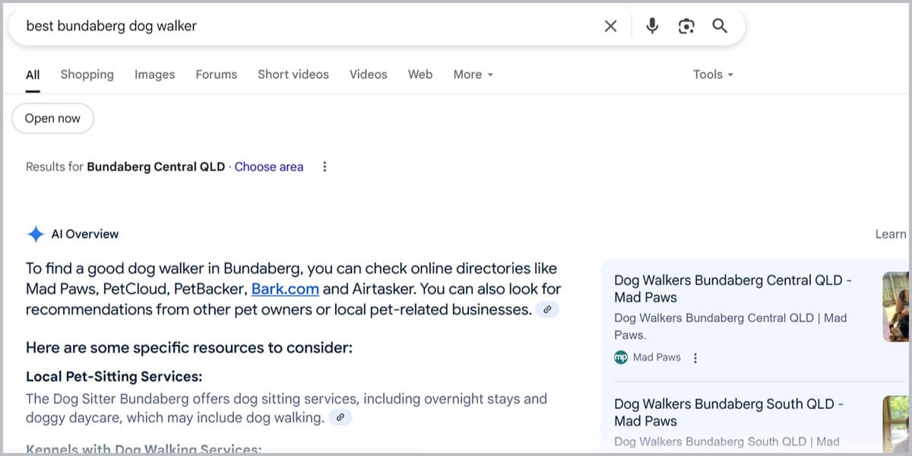Click the Choose area link
Screen dimensions: 912x456
pos(269,166)
